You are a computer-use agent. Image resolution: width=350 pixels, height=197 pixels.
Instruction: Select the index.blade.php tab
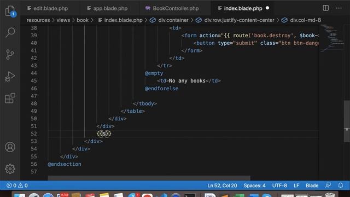pyautogui.click(x=243, y=9)
